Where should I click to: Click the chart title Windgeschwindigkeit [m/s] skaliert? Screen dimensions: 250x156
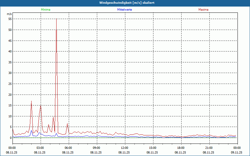[x=127, y=3]
